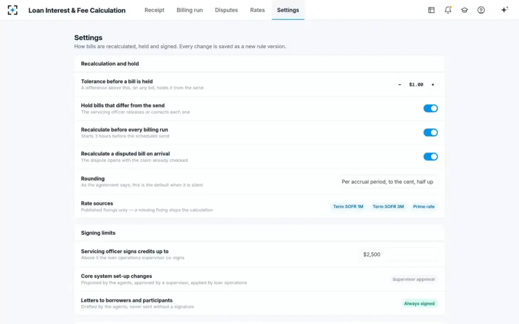Toggle Recalculate a disputed bill on arrival
This screenshot has height=324, width=519.
pos(430,157)
